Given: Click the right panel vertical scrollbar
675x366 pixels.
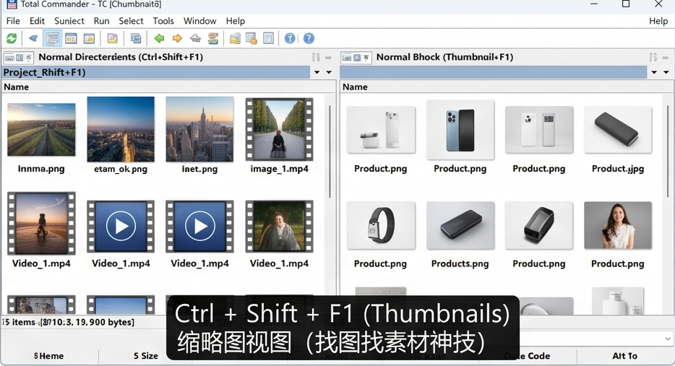Looking at the screenshot, I should tap(668, 152).
